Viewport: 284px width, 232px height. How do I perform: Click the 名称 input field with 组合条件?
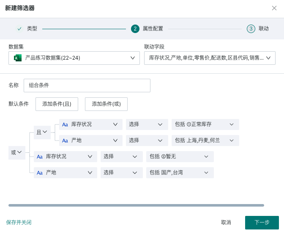tap(87, 85)
